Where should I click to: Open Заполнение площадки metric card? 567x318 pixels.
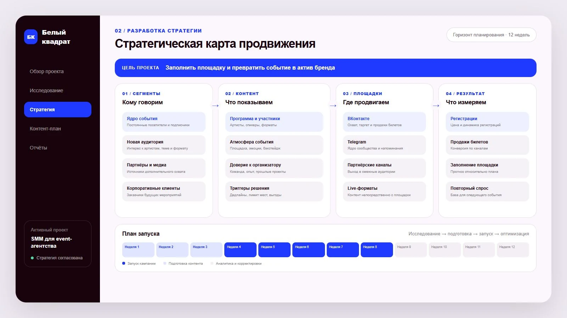point(487,168)
